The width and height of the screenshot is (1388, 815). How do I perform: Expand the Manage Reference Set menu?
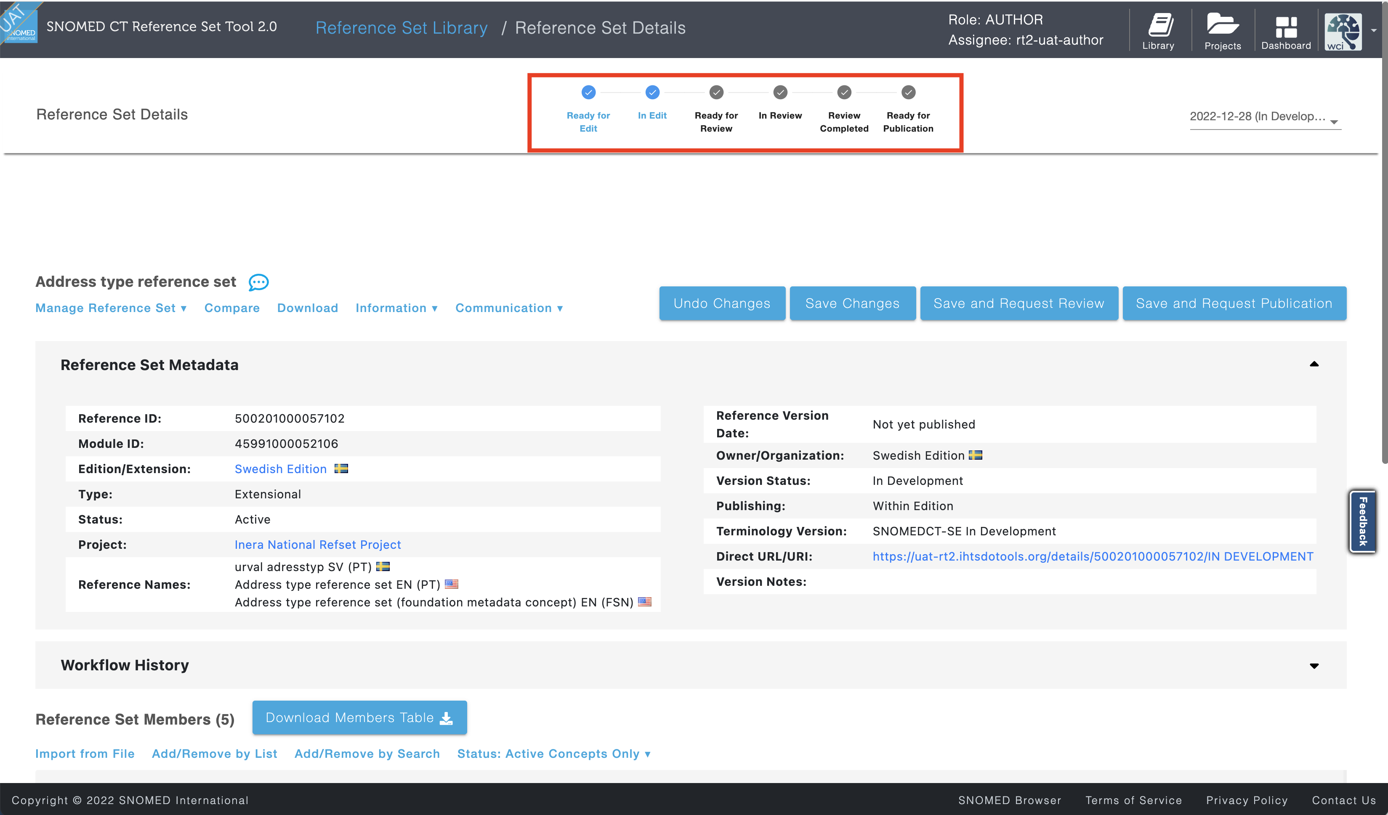[x=111, y=307]
